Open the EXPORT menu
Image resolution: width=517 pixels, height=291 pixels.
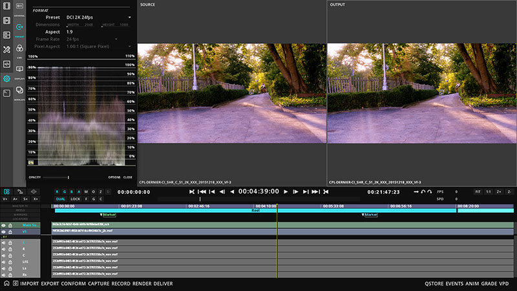[x=50, y=283]
